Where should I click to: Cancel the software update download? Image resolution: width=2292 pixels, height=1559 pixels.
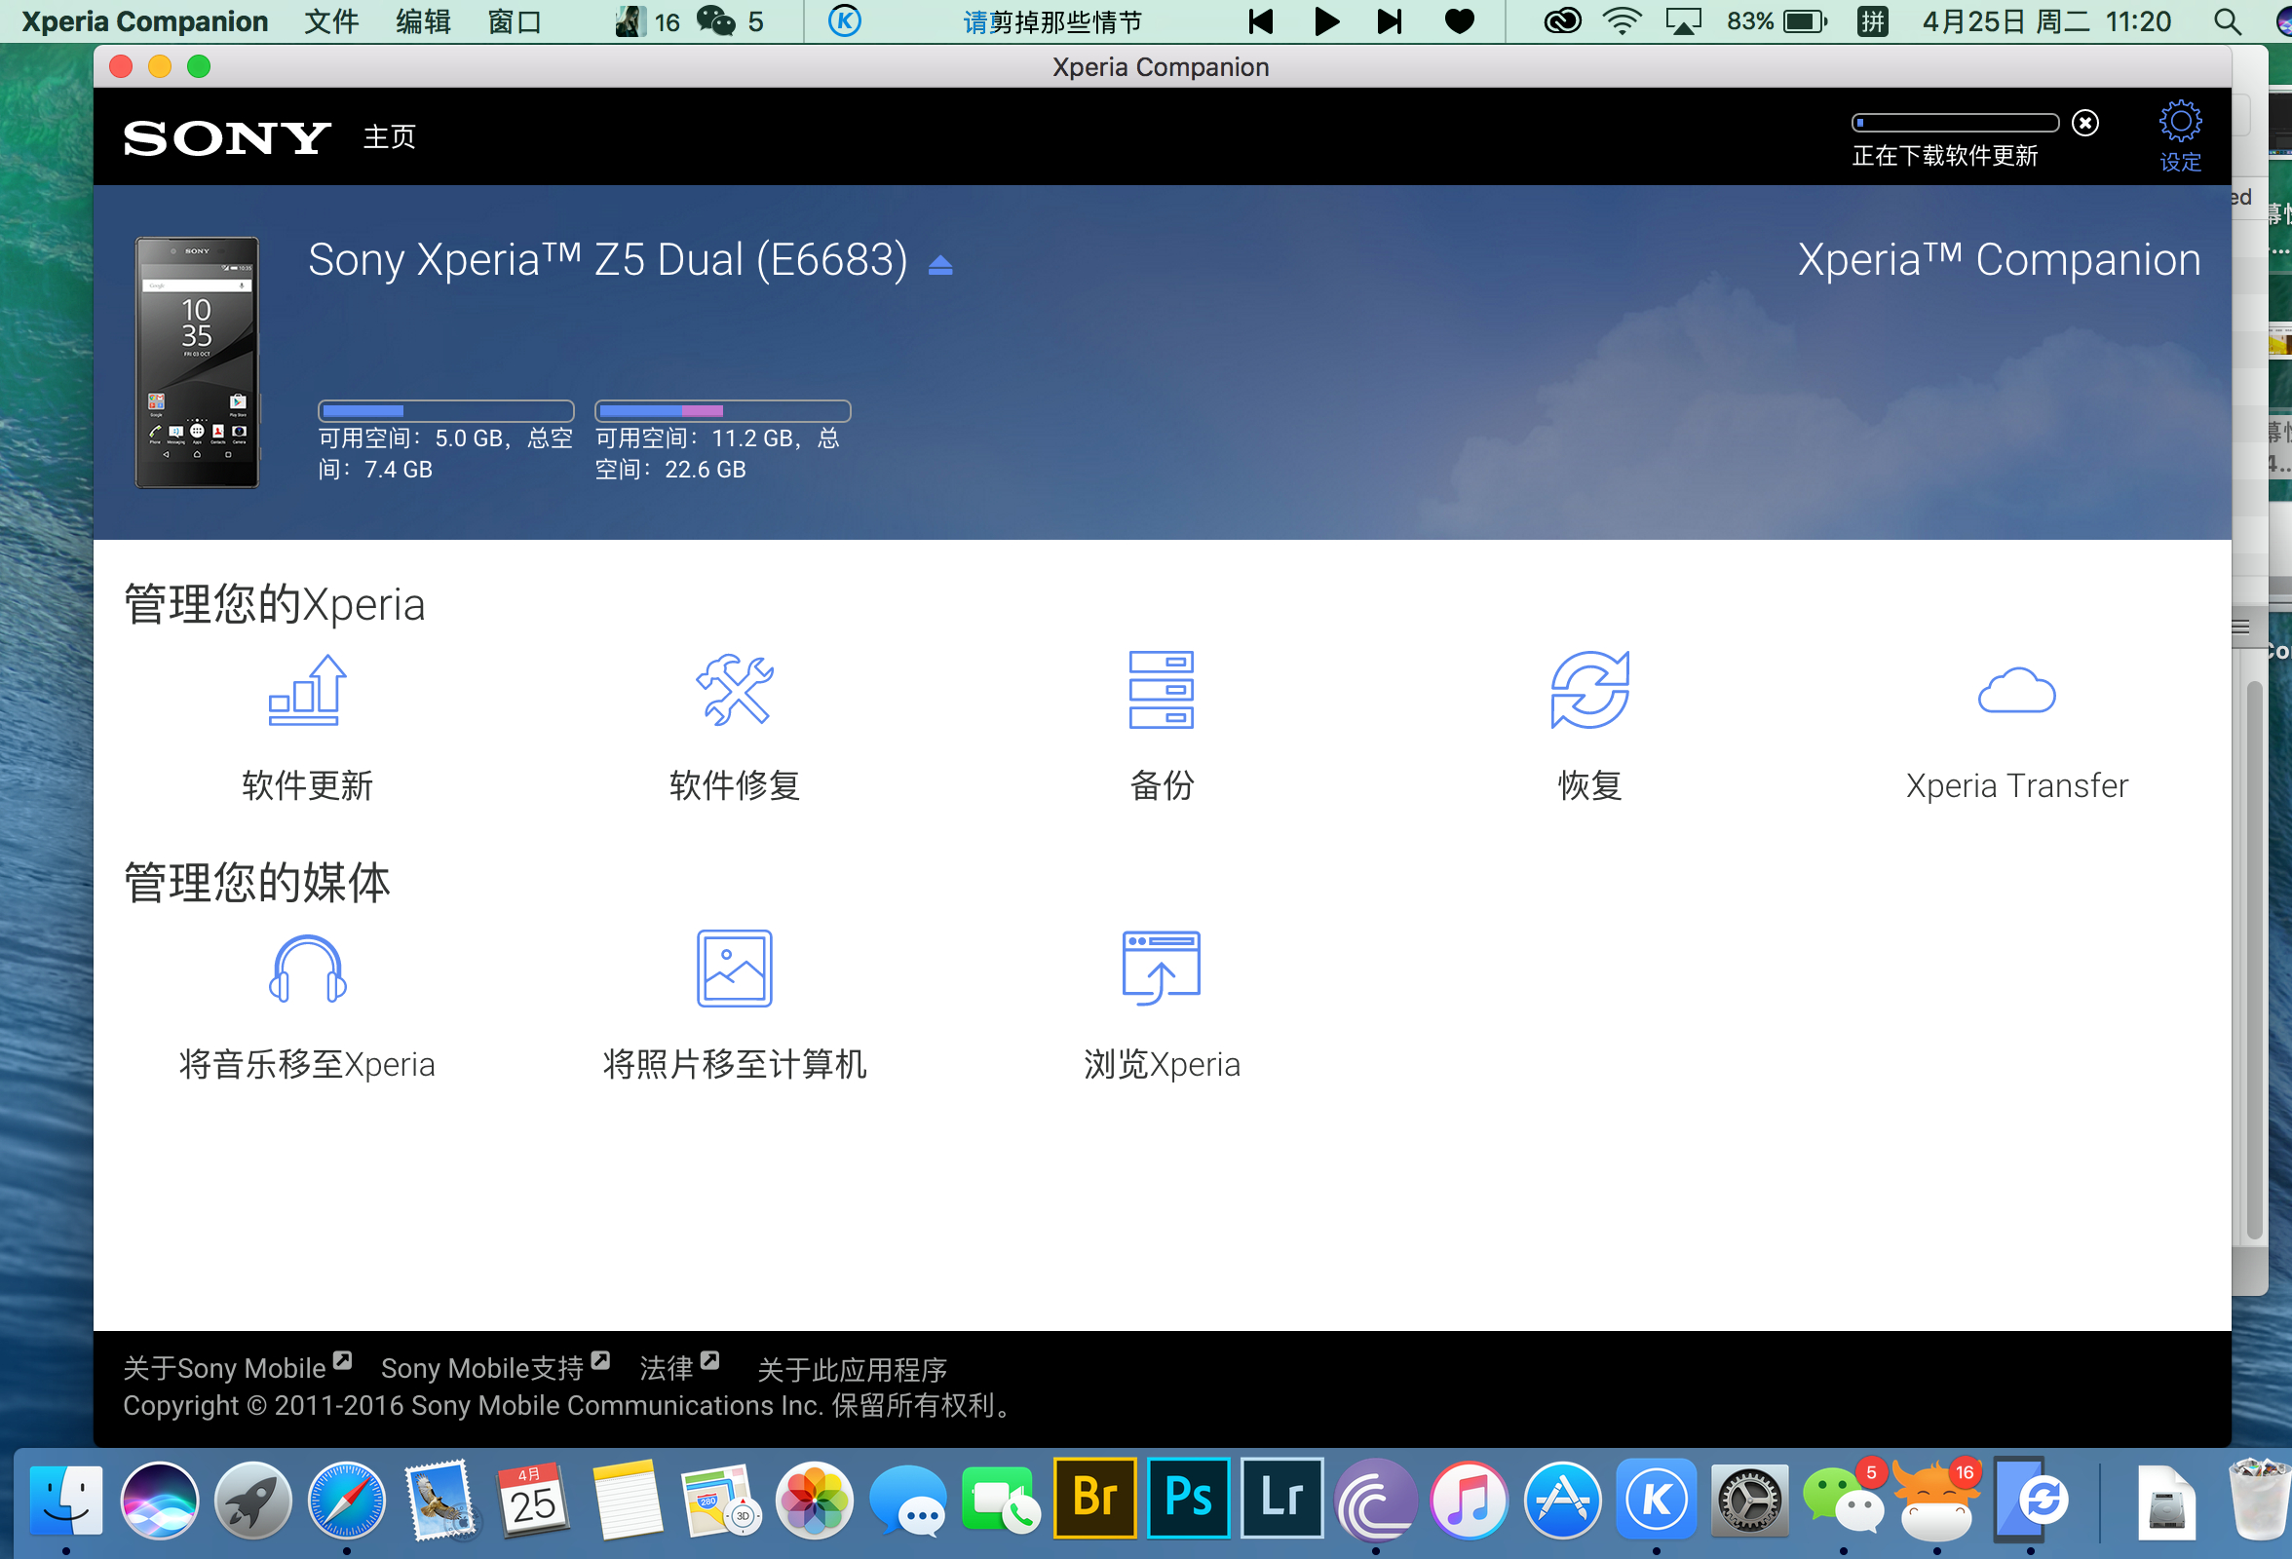[2084, 122]
